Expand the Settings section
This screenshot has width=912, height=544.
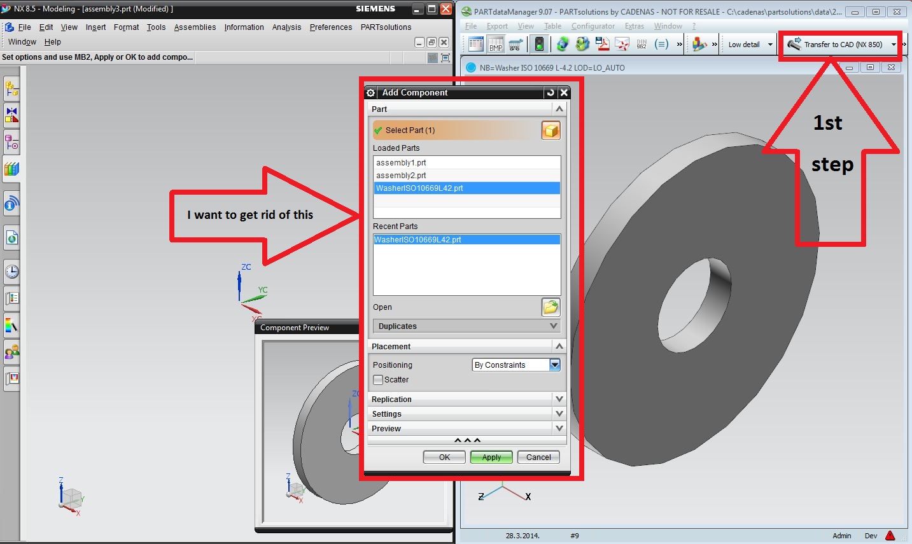[x=467, y=414]
